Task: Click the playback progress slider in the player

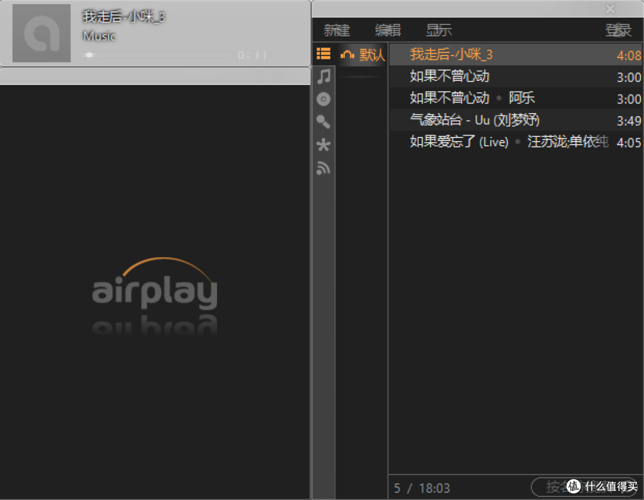Action: pos(156,55)
